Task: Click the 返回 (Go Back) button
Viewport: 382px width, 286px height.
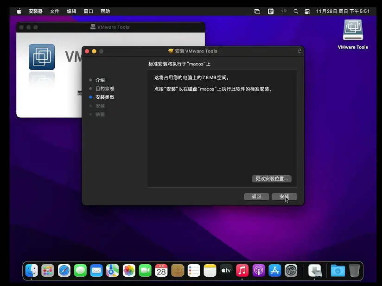Action: click(x=256, y=197)
